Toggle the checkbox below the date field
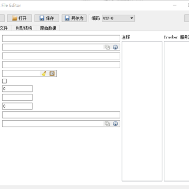 point(4,81)
